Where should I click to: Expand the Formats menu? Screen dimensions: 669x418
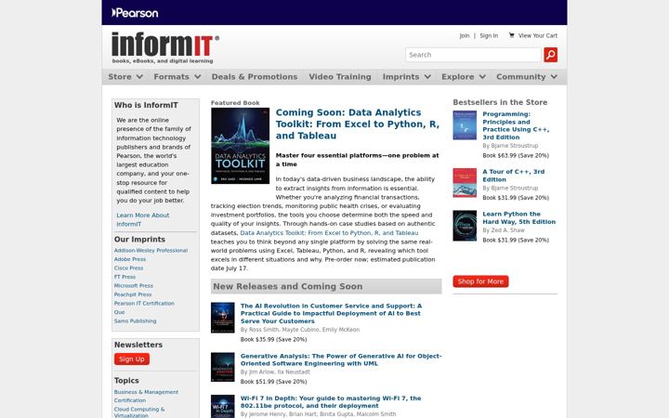[177, 77]
